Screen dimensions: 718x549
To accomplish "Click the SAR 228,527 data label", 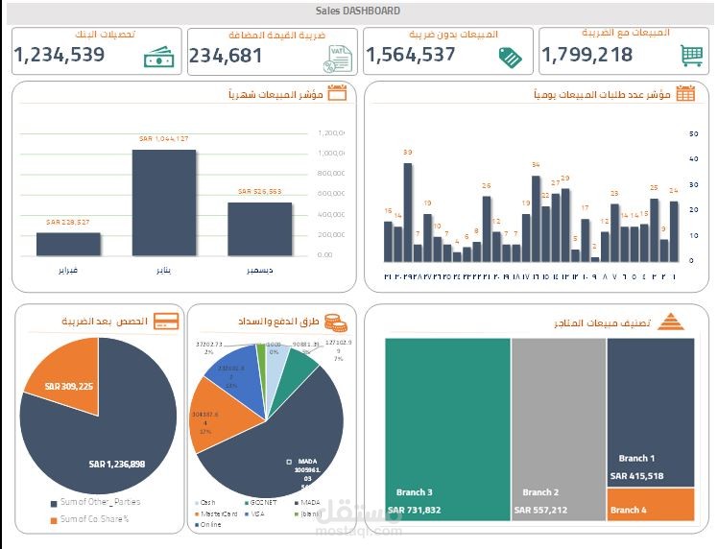I will [68, 222].
